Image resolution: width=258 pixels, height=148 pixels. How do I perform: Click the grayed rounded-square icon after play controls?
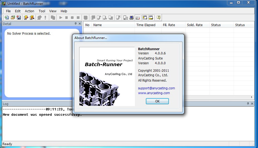86,18
